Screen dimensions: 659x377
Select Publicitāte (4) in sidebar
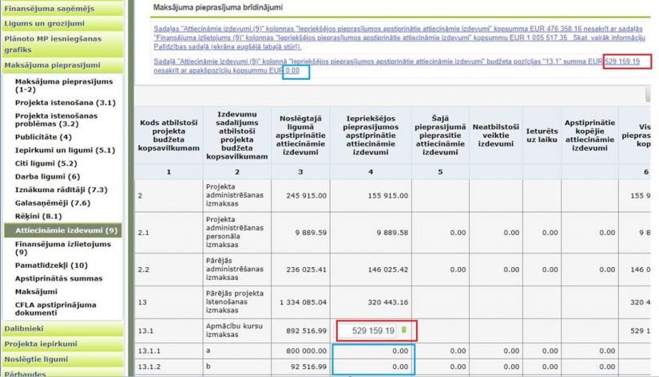point(49,136)
